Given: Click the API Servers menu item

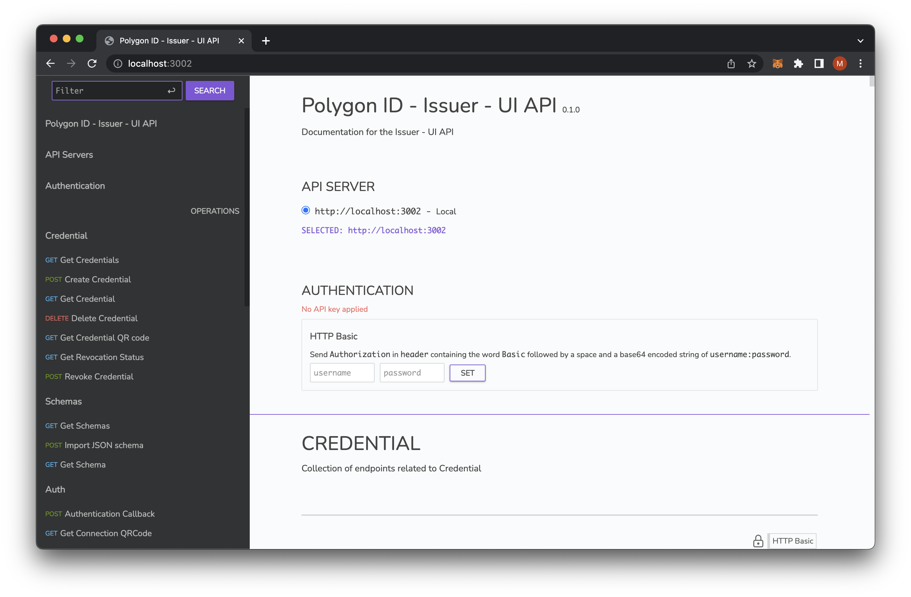Looking at the screenshot, I should pyautogui.click(x=69, y=154).
